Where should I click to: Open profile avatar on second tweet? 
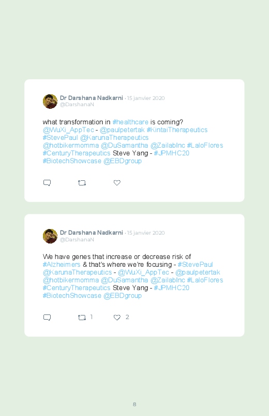click(50, 236)
